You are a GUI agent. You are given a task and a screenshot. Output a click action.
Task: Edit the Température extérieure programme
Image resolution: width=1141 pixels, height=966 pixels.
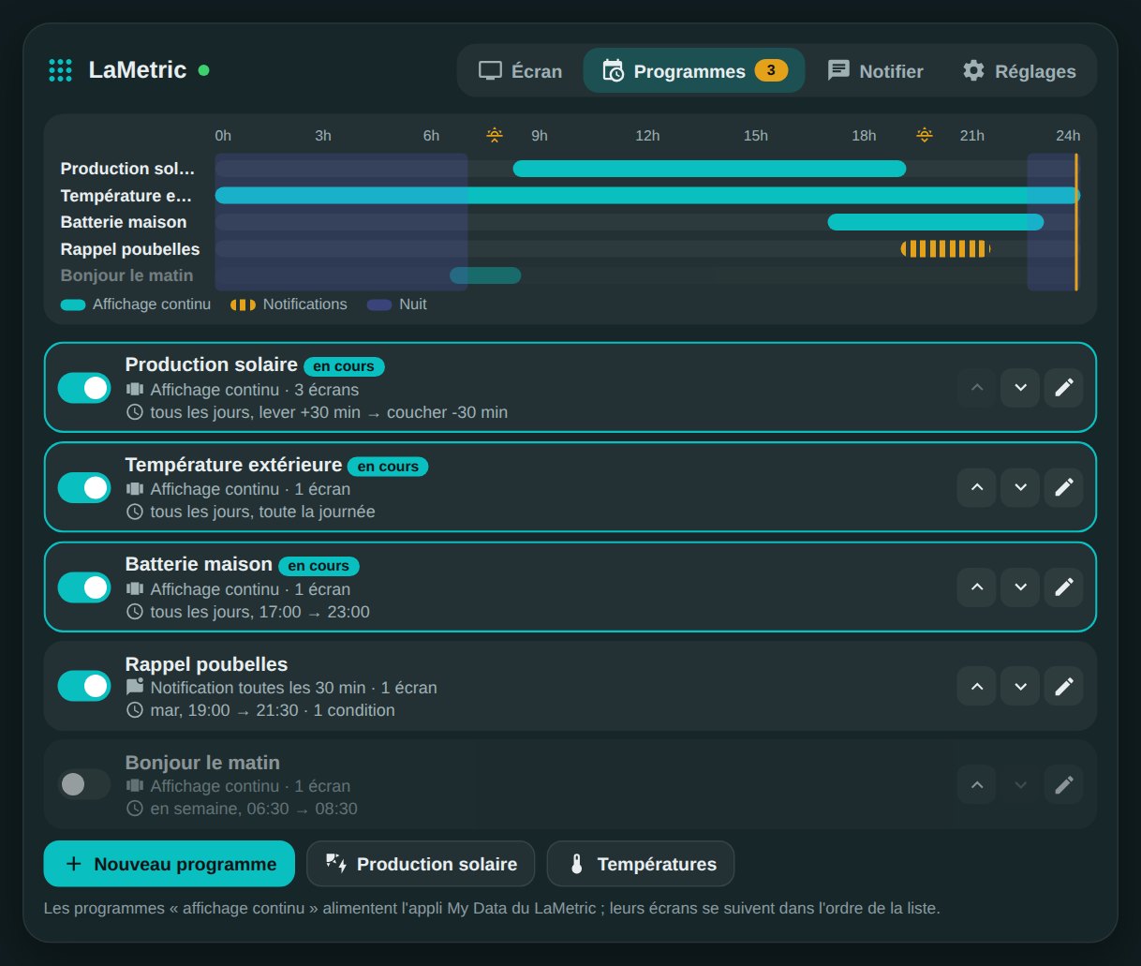click(x=1064, y=487)
